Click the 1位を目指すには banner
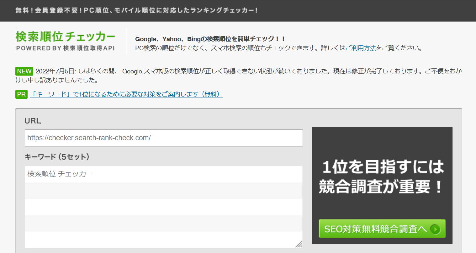This screenshot has height=253, width=476. click(x=382, y=185)
